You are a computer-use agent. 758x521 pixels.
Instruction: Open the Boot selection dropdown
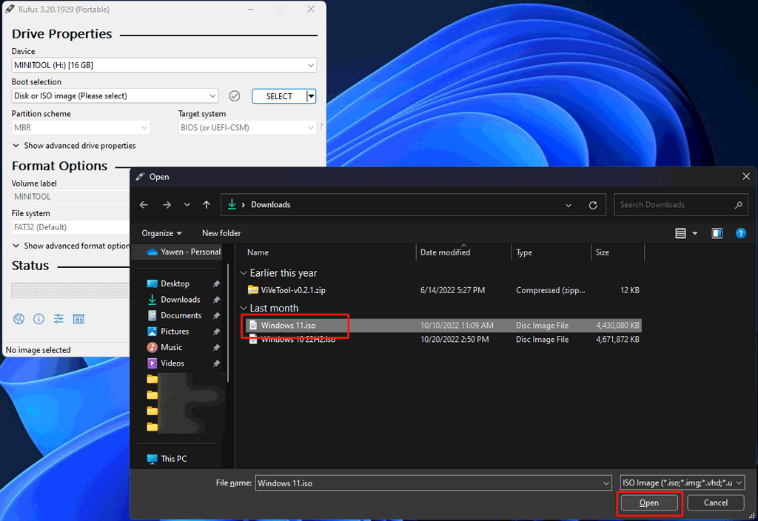coord(115,95)
